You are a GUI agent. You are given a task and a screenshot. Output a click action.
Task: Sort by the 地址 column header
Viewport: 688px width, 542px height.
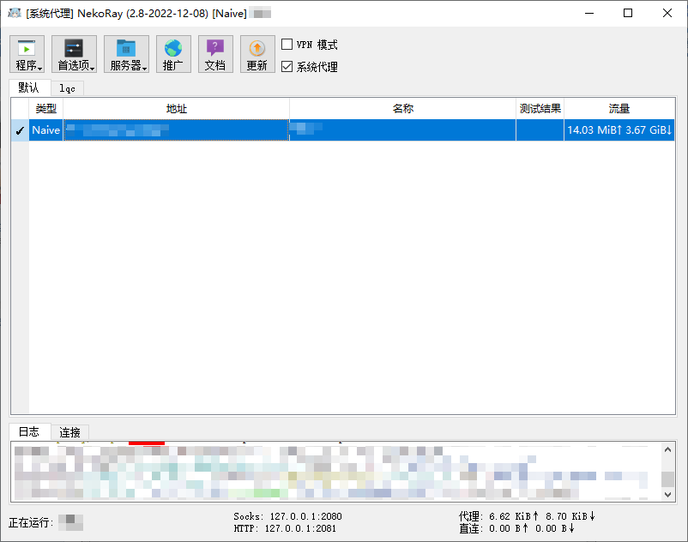tap(177, 108)
